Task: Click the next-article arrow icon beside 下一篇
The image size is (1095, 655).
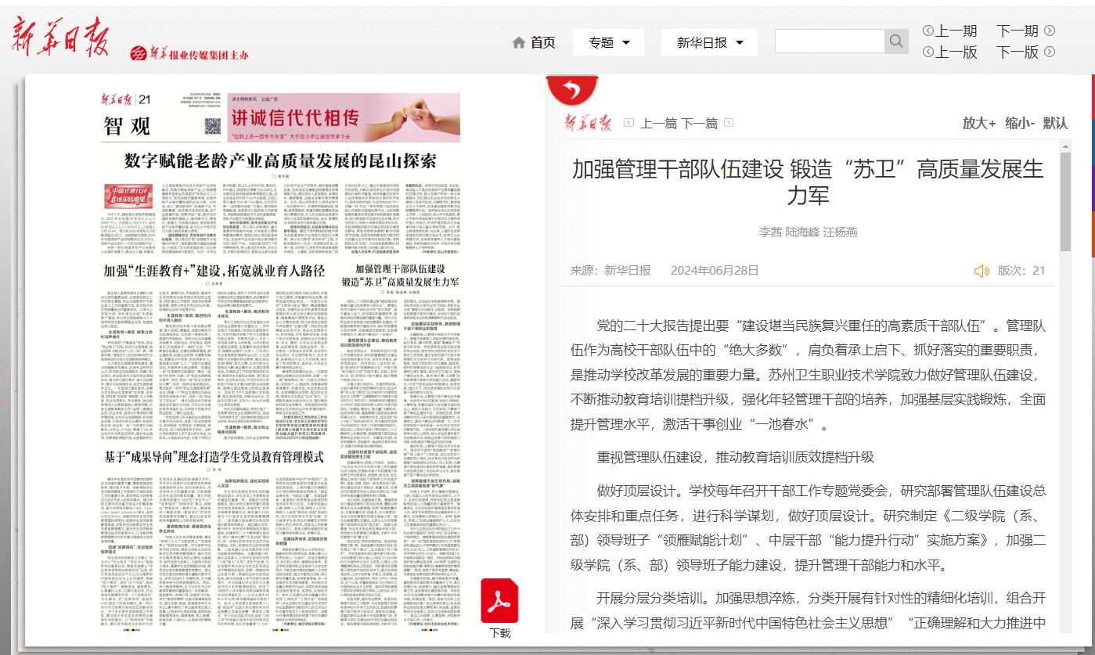Action: (x=729, y=123)
